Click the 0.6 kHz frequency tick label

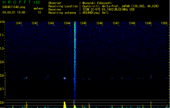(2, 103)
